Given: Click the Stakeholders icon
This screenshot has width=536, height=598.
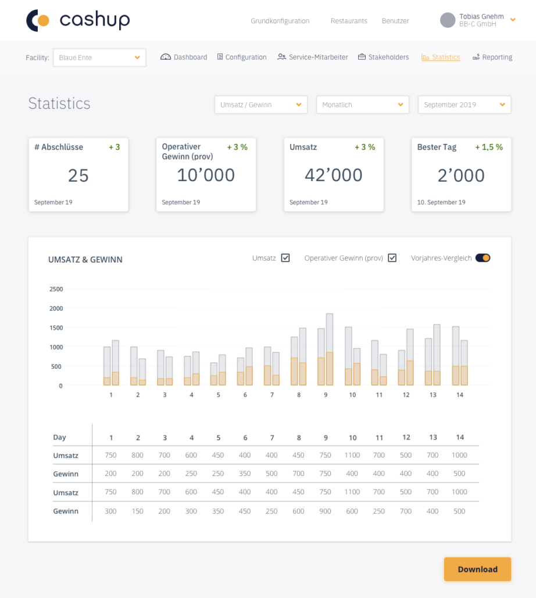Looking at the screenshot, I should [x=362, y=57].
